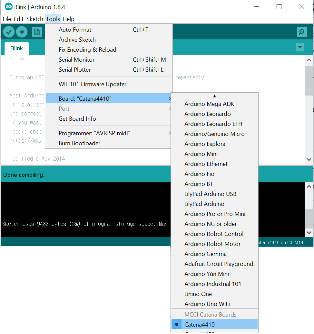Select Arduino/Genuino Micro board
The width and height of the screenshot is (314, 334).
214,134
